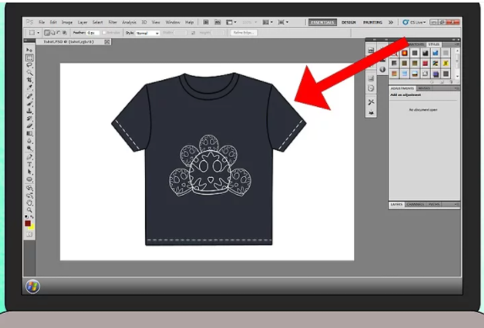Open the CS Live dropdown
The height and width of the screenshot is (328, 484).
click(414, 22)
